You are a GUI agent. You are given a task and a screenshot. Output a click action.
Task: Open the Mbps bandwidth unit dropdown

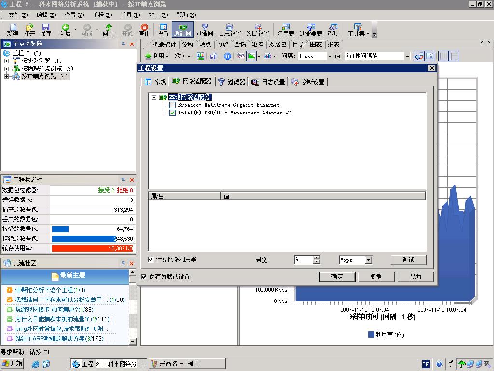(368, 260)
